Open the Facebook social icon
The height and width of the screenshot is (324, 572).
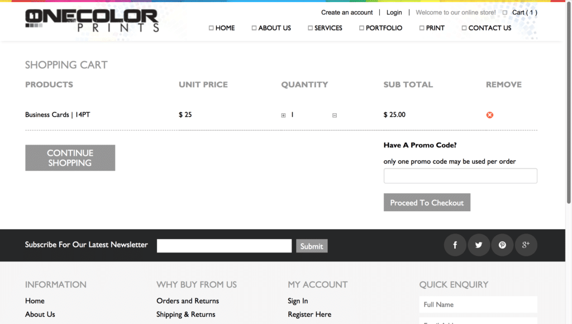[455, 245]
